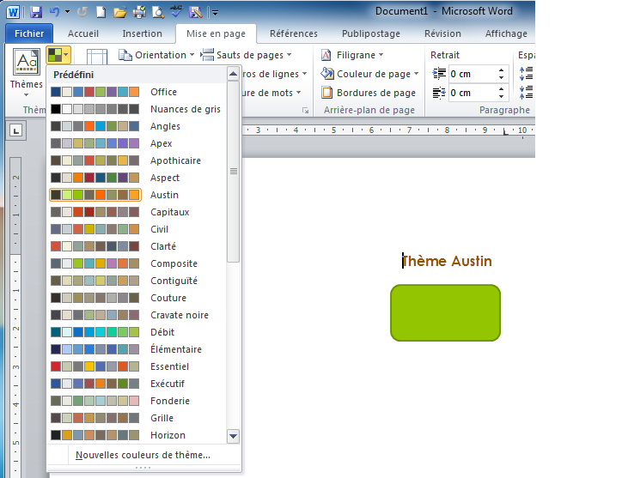Click the Word application icon in title bar
Screen dimensions: 628x478
click(x=13, y=12)
